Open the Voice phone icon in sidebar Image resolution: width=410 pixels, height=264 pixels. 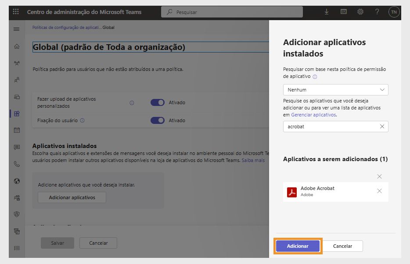coord(17,164)
